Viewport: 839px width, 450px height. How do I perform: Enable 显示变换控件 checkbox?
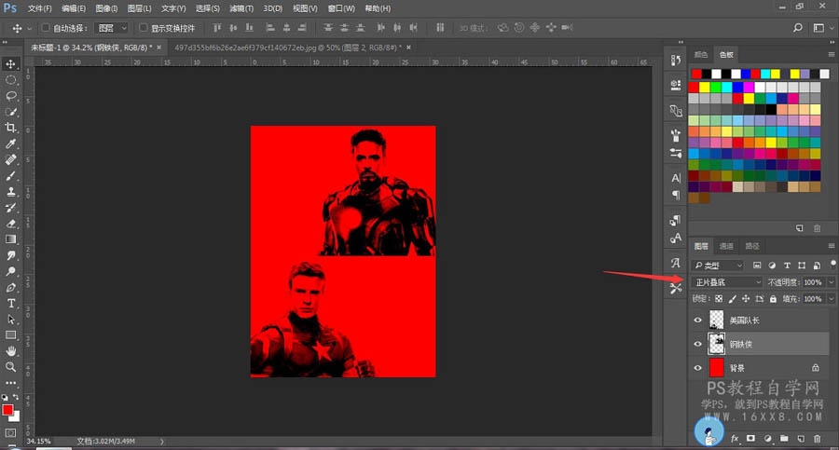tap(143, 27)
